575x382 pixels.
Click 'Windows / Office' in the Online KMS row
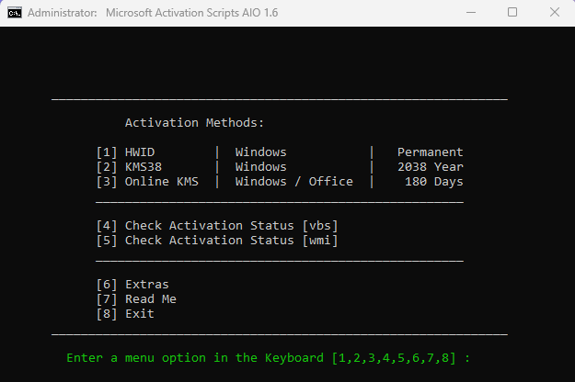pos(294,182)
